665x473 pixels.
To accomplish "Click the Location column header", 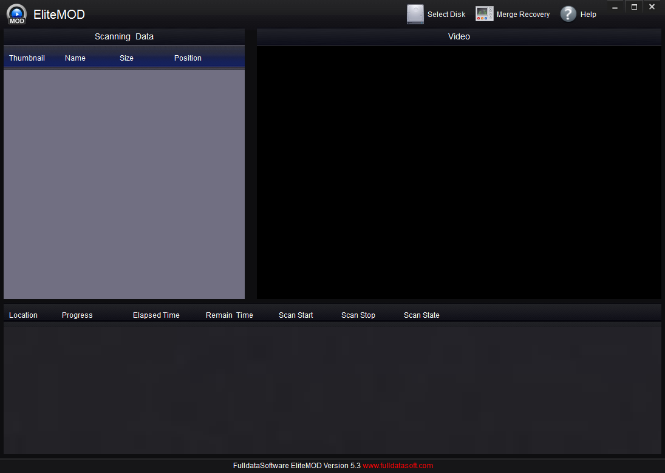I will pos(23,315).
